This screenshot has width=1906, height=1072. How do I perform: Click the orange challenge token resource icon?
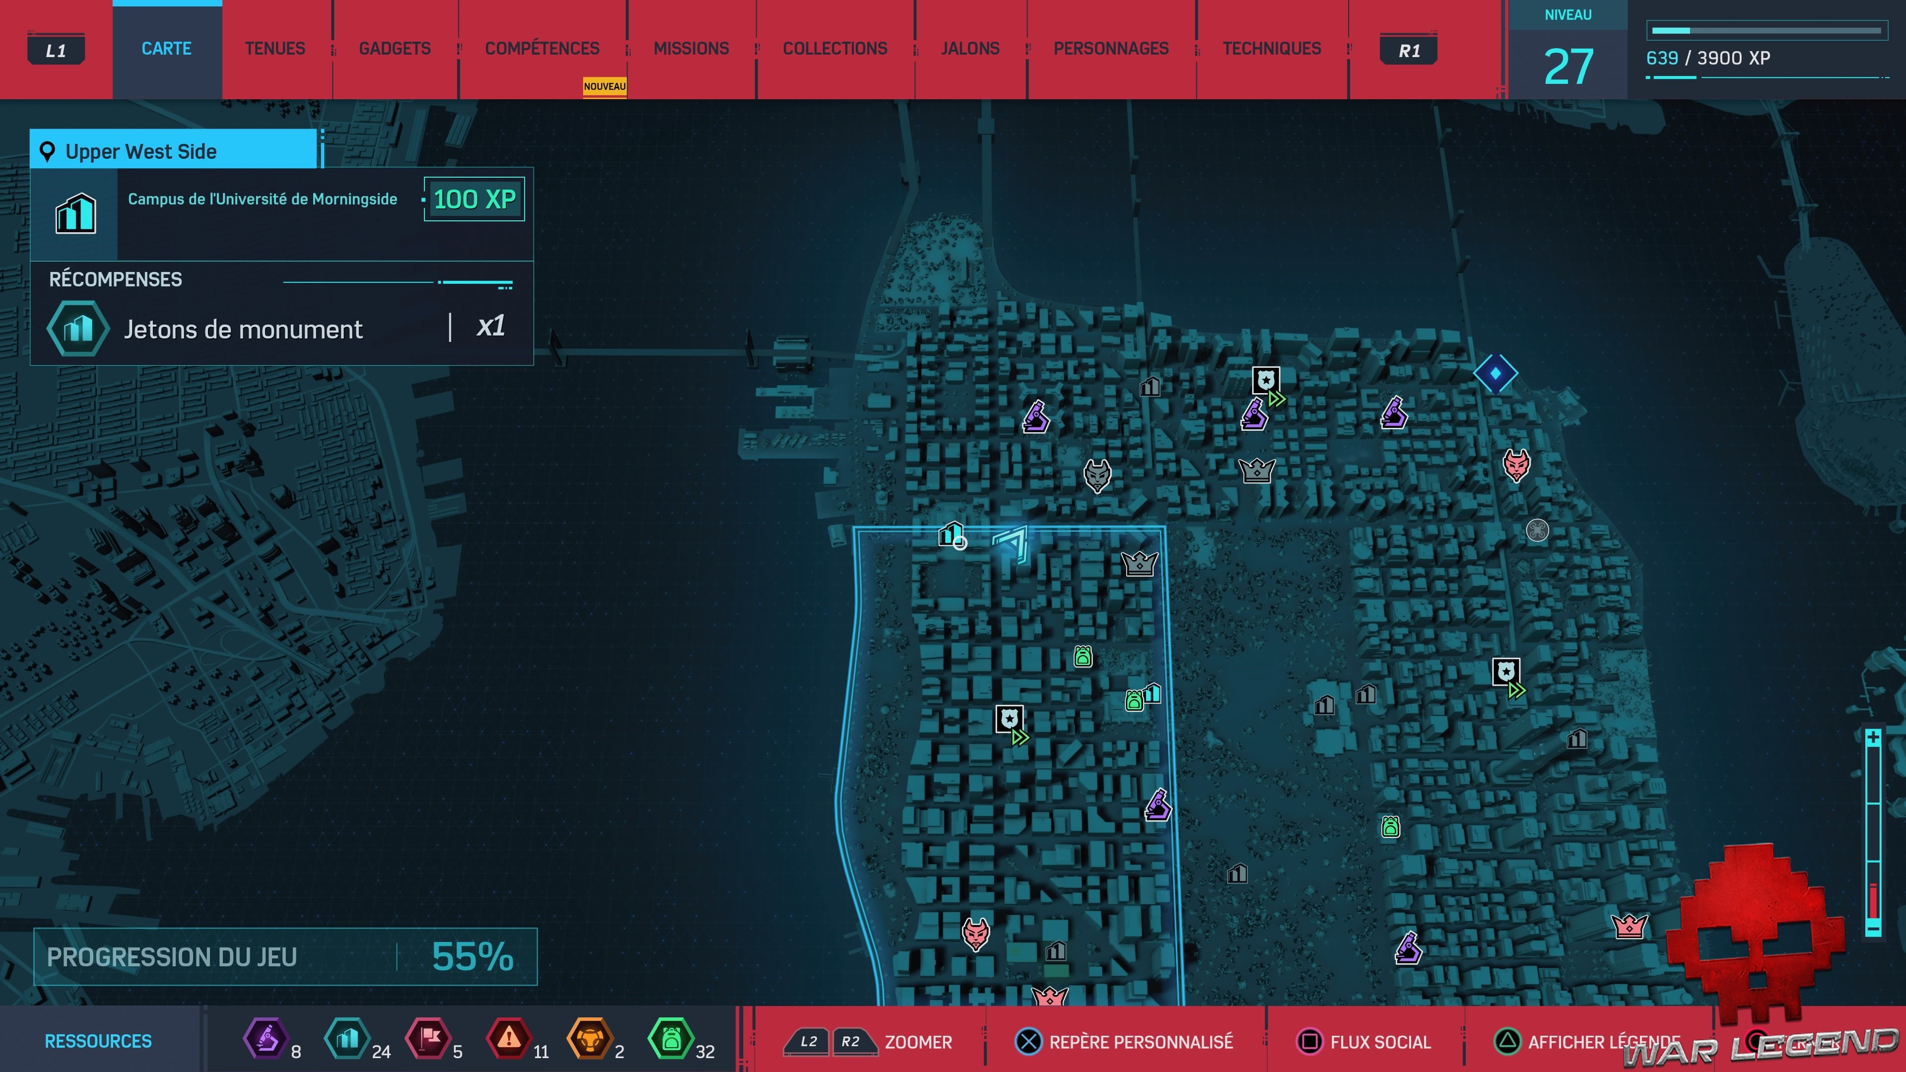(x=589, y=1039)
